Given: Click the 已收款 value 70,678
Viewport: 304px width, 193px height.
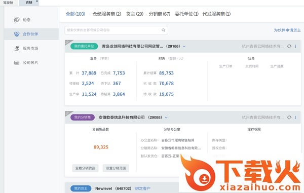Looking at the screenshot, I should coord(166,83).
